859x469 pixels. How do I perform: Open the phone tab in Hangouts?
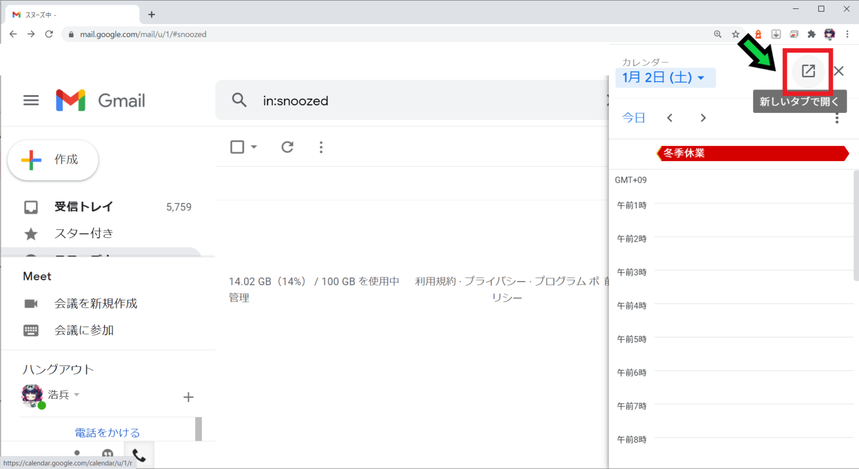coord(139,456)
